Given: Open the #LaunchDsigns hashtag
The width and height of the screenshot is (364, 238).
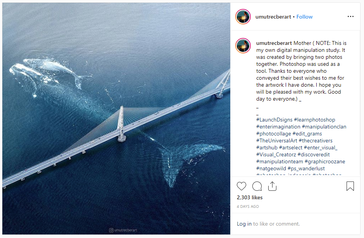Looking at the screenshot, I should 274,120.
